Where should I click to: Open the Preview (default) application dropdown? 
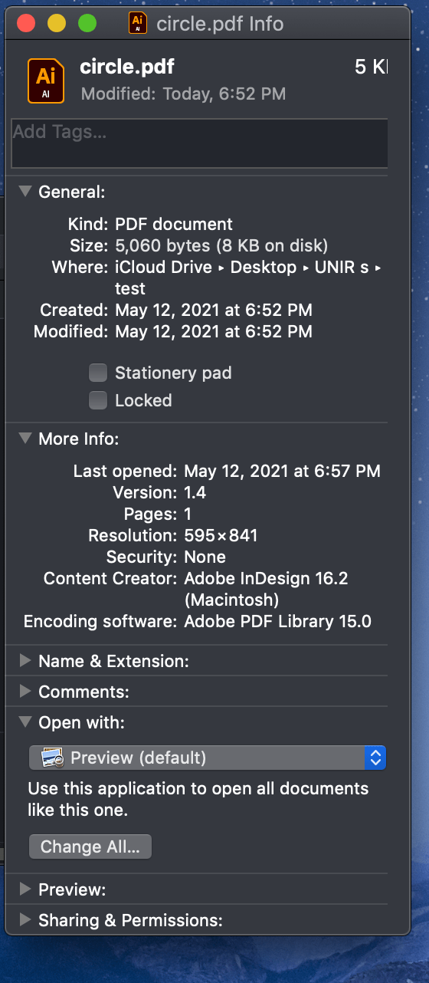point(207,758)
